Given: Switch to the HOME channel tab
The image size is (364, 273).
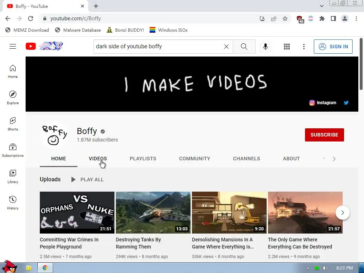Looking at the screenshot, I should pyautogui.click(x=59, y=159).
